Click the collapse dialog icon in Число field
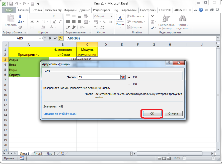222x164 pixels. pos(123,77)
